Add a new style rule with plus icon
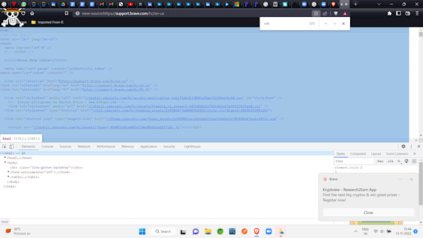 (399, 161)
